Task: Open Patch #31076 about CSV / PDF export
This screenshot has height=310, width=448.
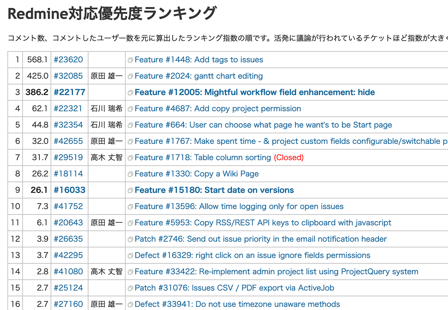Action: (x=234, y=288)
